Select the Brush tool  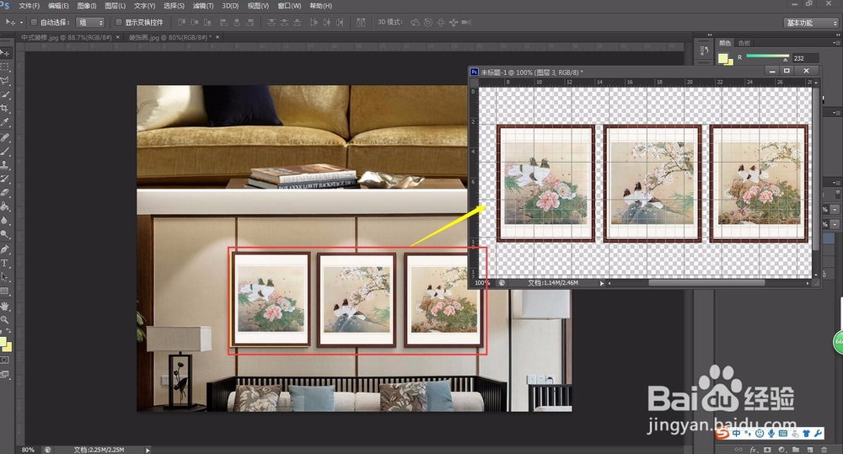(x=5, y=152)
